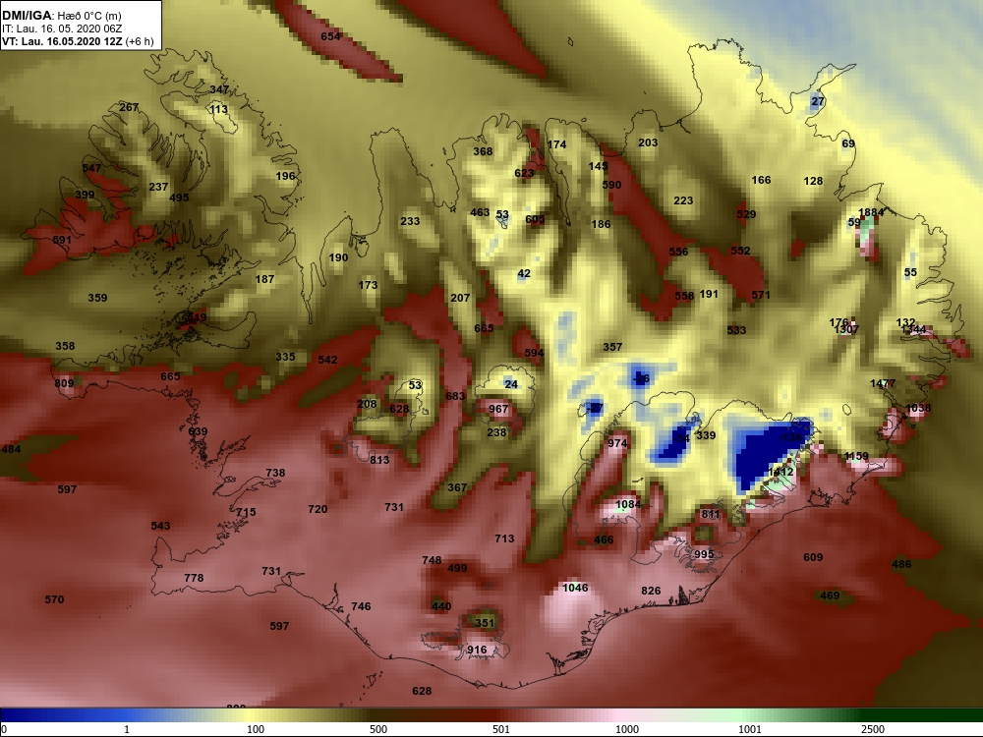Click the map value '974'
983x737 pixels.
pos(617,444)
